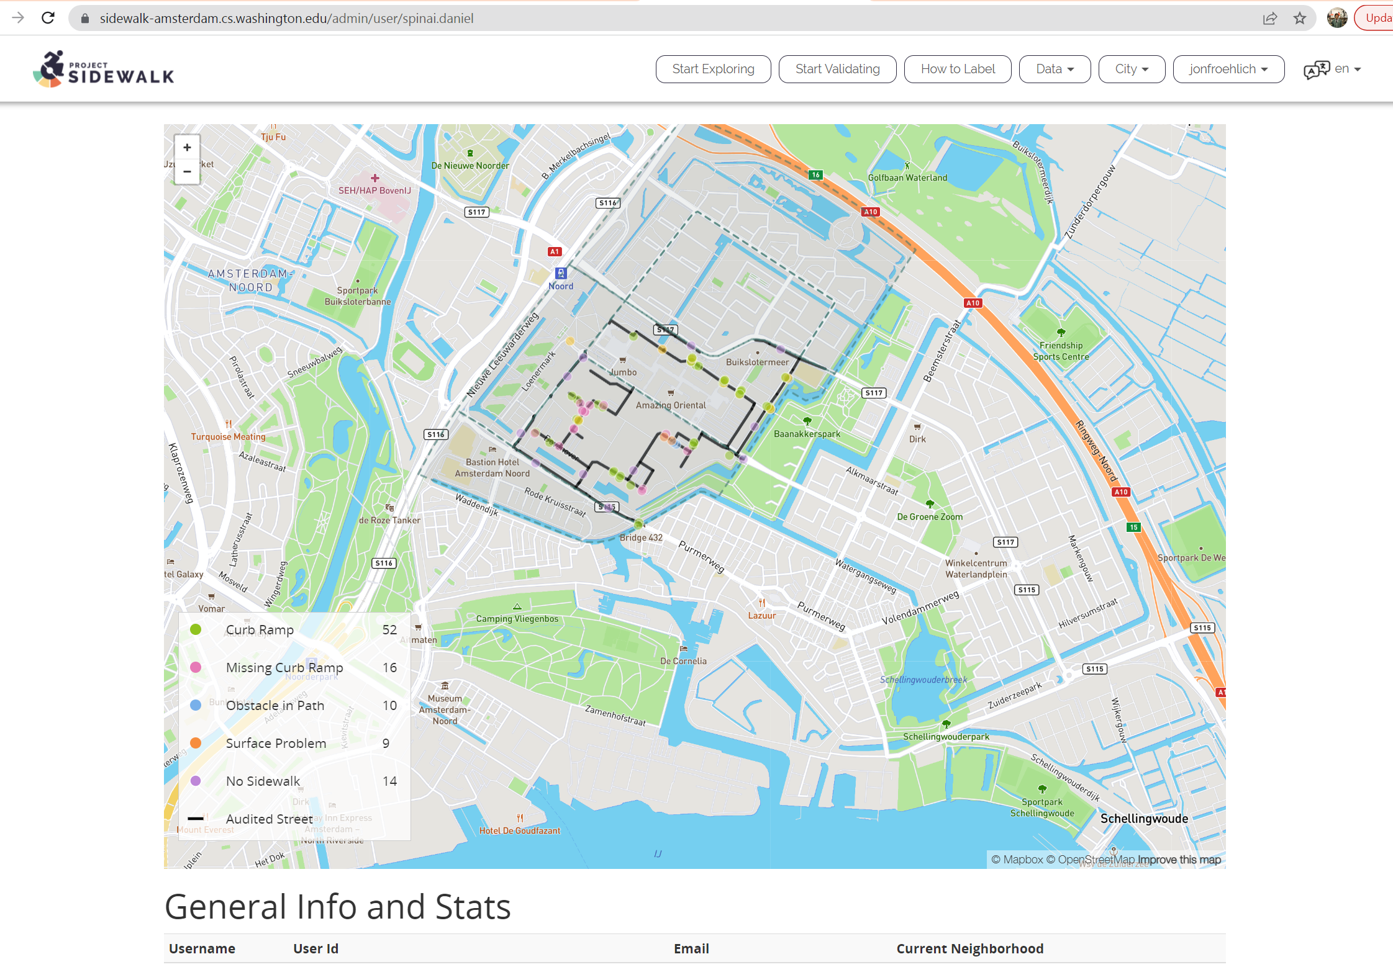Click the share page icon in address bar
This screenshot has width=1393, height=967.
coord(1270,18)
